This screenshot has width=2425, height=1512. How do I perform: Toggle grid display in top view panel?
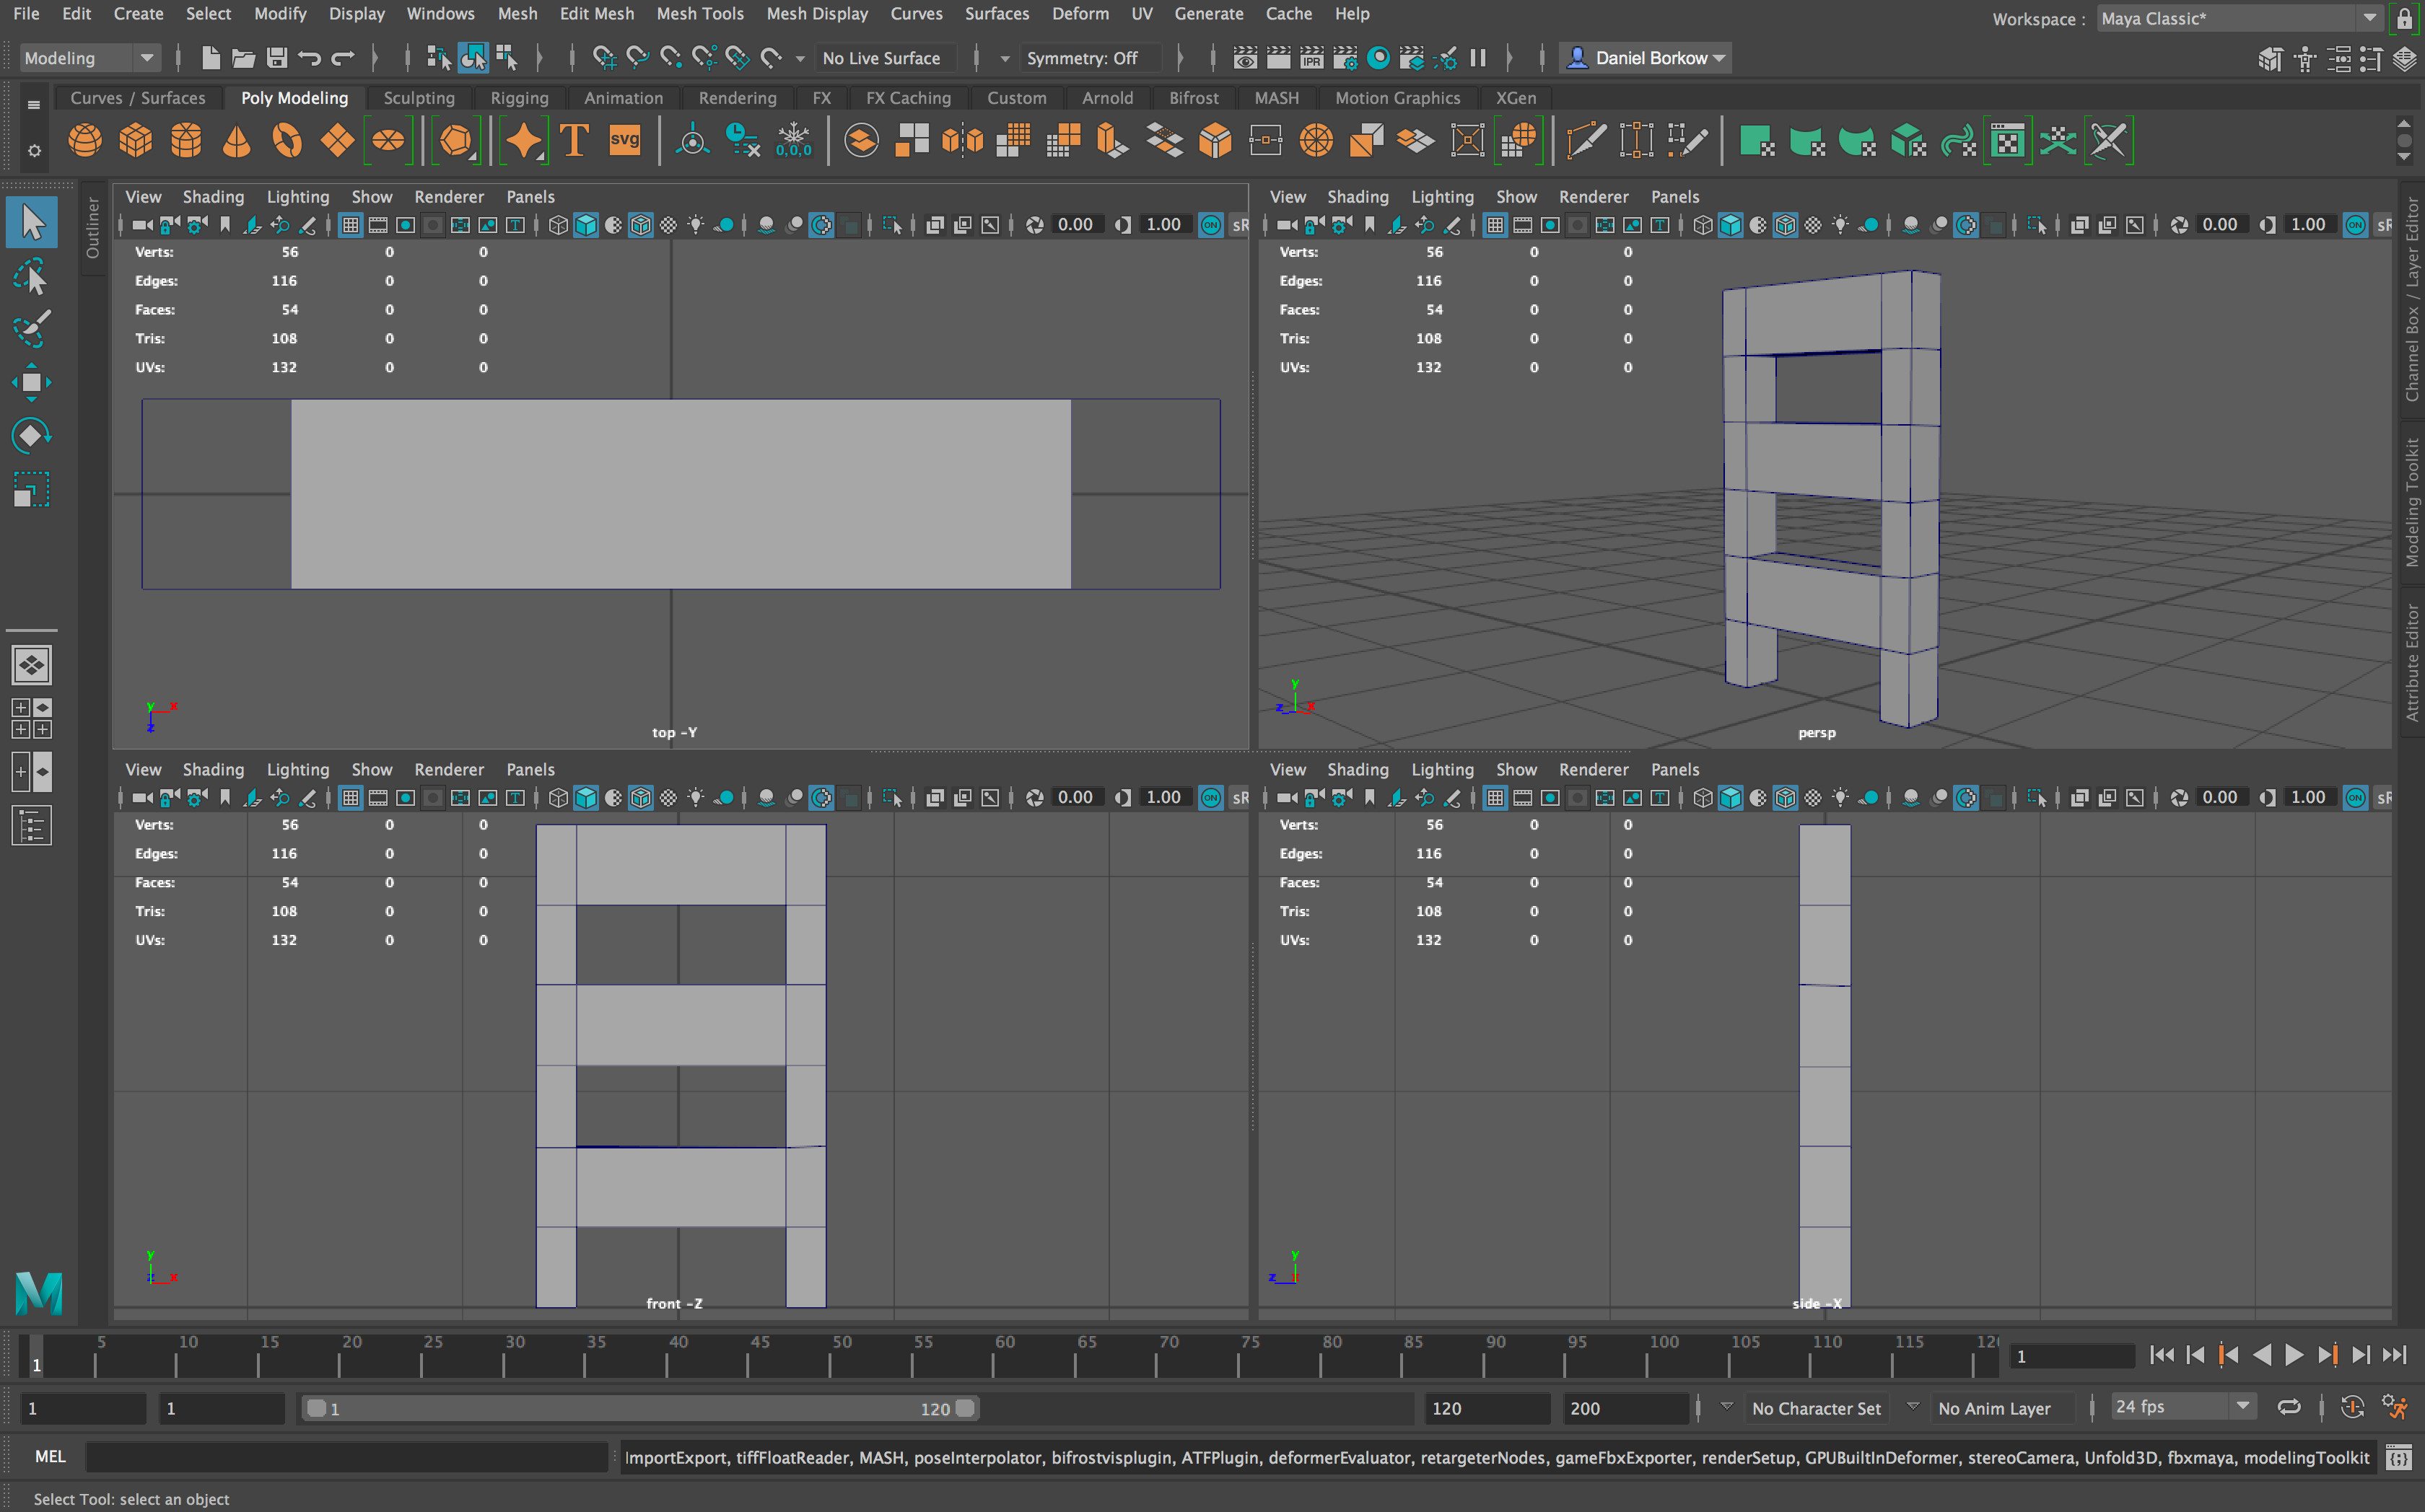(x=350, y=225)
